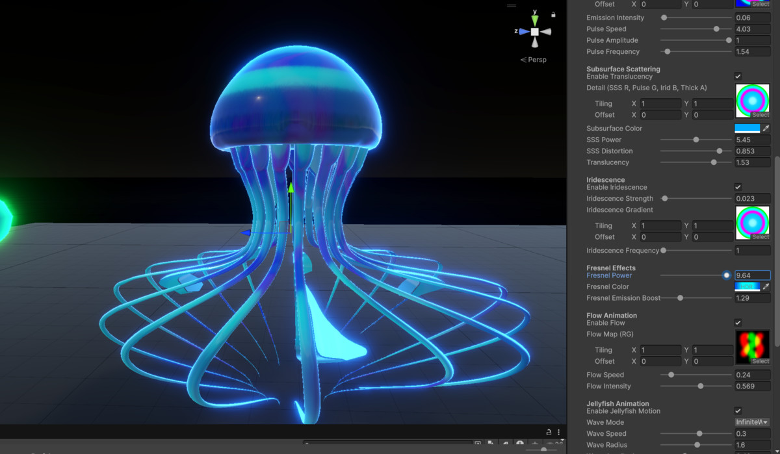Click the Fresnel Power slider handle
Screen dimensions: 780x454
coord(727,275)
